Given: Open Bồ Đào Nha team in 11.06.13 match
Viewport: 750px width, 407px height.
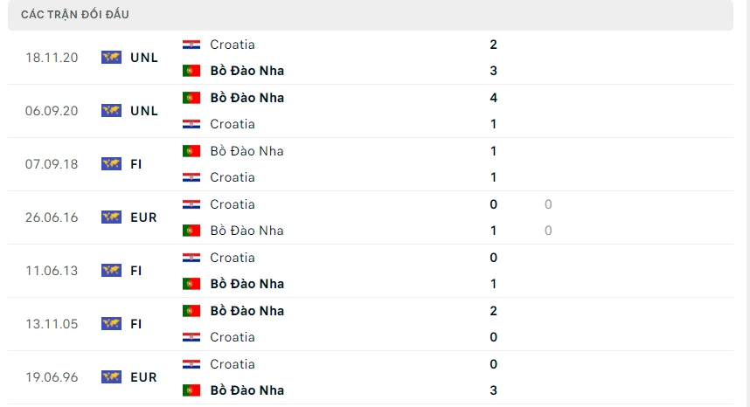Looking at the screenshot, I should coord(247,284).
